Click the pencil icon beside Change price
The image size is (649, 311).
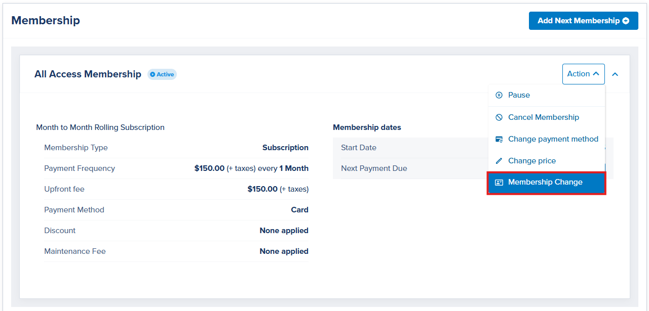499,161
